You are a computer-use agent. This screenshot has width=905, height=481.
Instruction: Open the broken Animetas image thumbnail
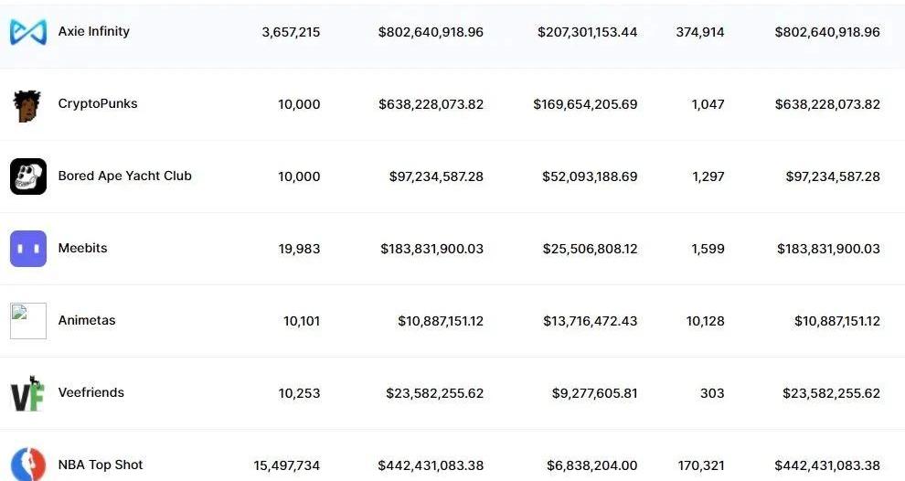coord(28,321)
